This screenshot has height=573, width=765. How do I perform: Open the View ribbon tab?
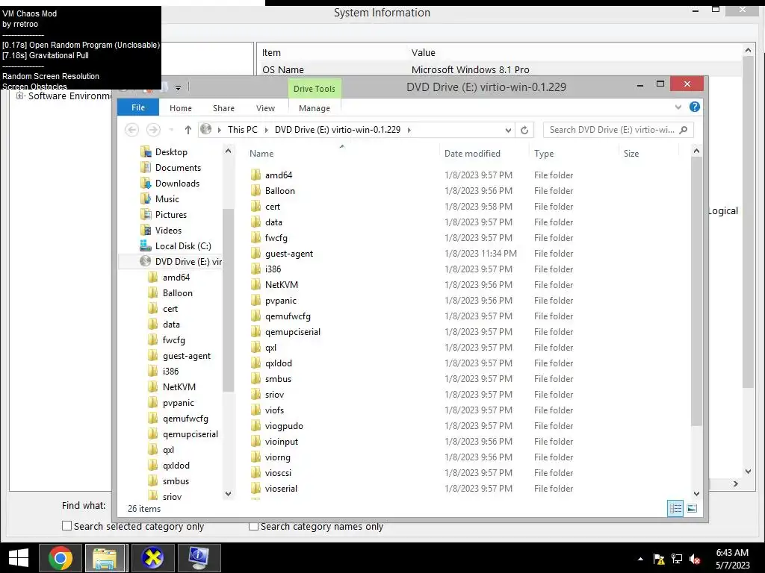tap(265, 108)
